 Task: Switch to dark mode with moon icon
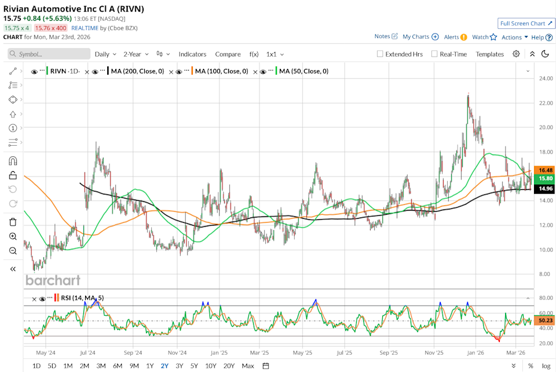545,54
